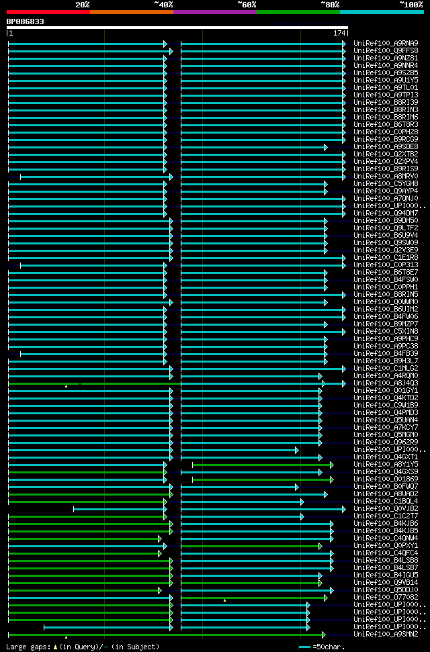Click UniRef100_A7QNJ0 label

pos(386,199)
